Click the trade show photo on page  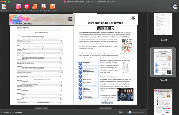click(x=125, y=94)
